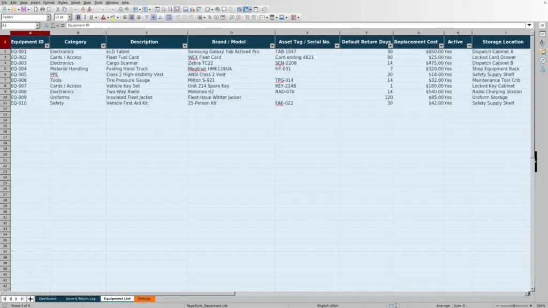Open Asset Tag / Serial No. filter dropdown
Screen dimensions: 548x308
[337, 46]
